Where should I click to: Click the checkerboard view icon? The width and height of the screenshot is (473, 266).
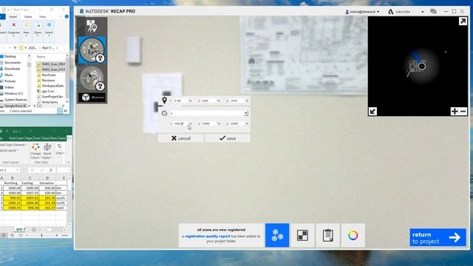(302, 235)
